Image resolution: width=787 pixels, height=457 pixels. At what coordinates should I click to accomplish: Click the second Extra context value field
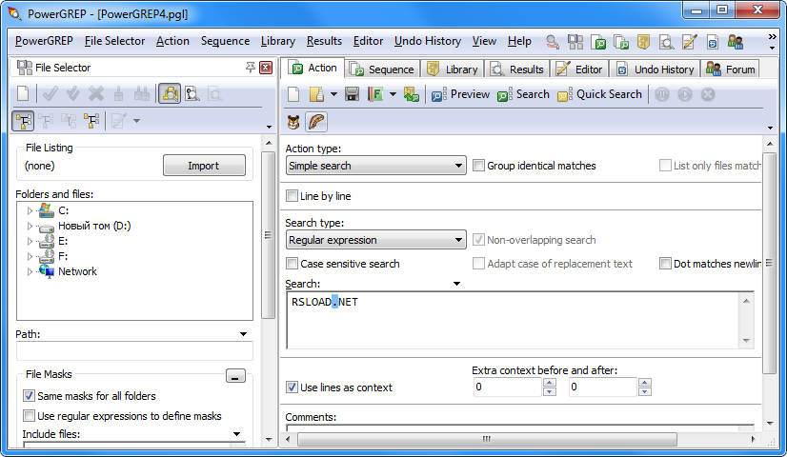pos(602,387)
